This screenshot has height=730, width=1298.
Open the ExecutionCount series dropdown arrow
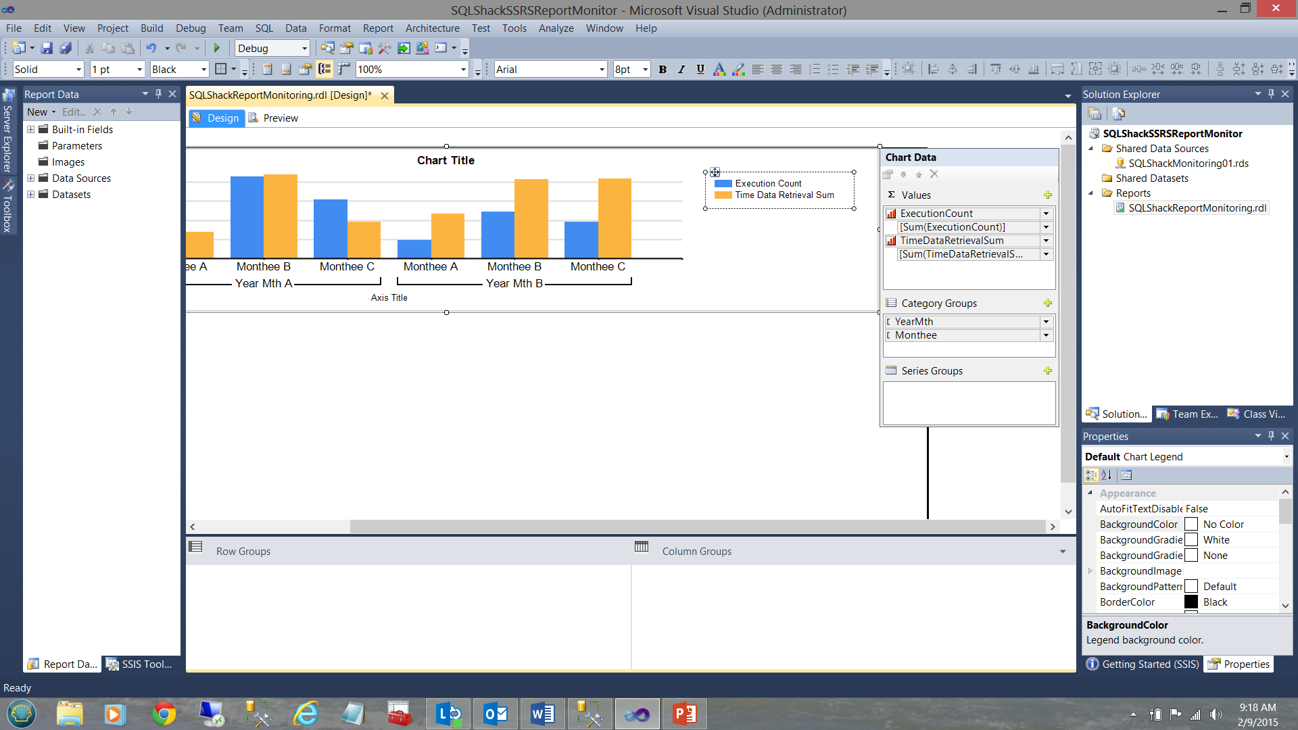1046,214
